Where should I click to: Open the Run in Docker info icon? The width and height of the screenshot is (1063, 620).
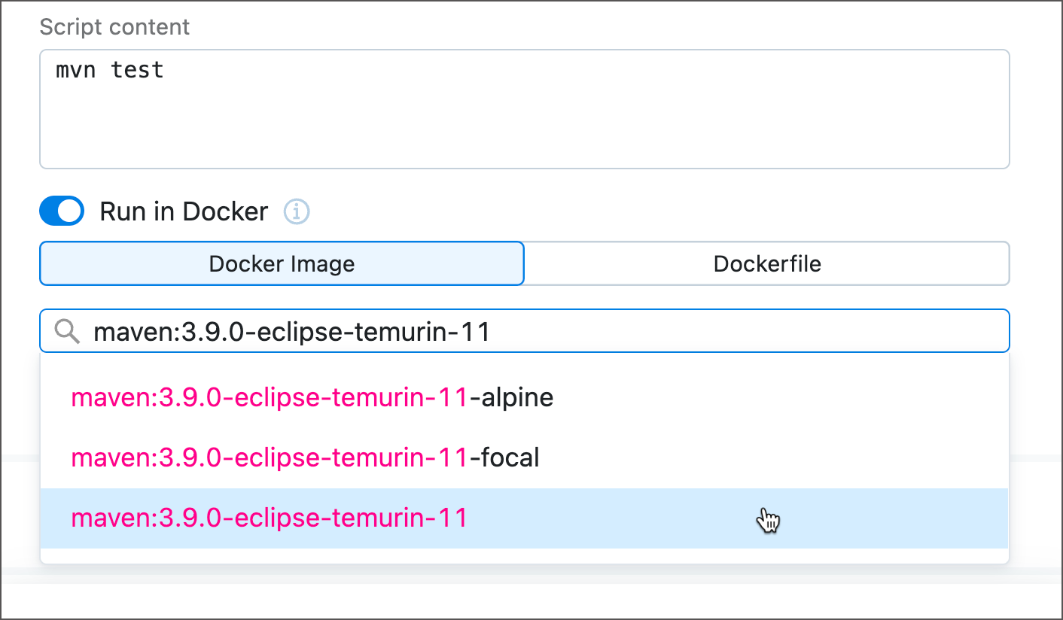297,212
